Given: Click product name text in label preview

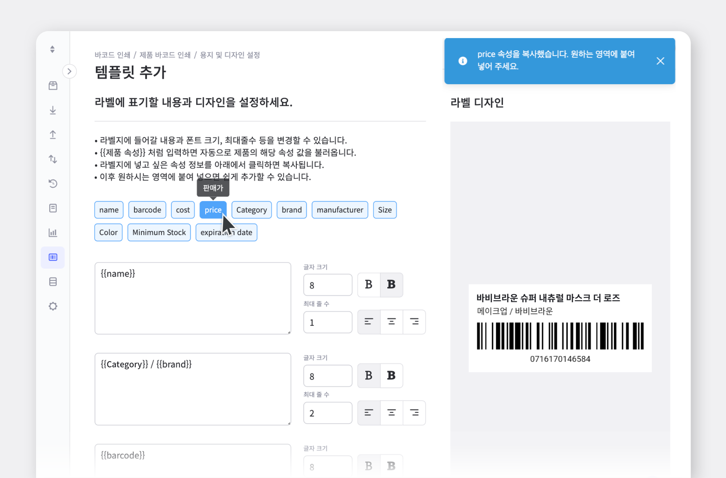Looking at the screenshot, I should click(548, 298).
